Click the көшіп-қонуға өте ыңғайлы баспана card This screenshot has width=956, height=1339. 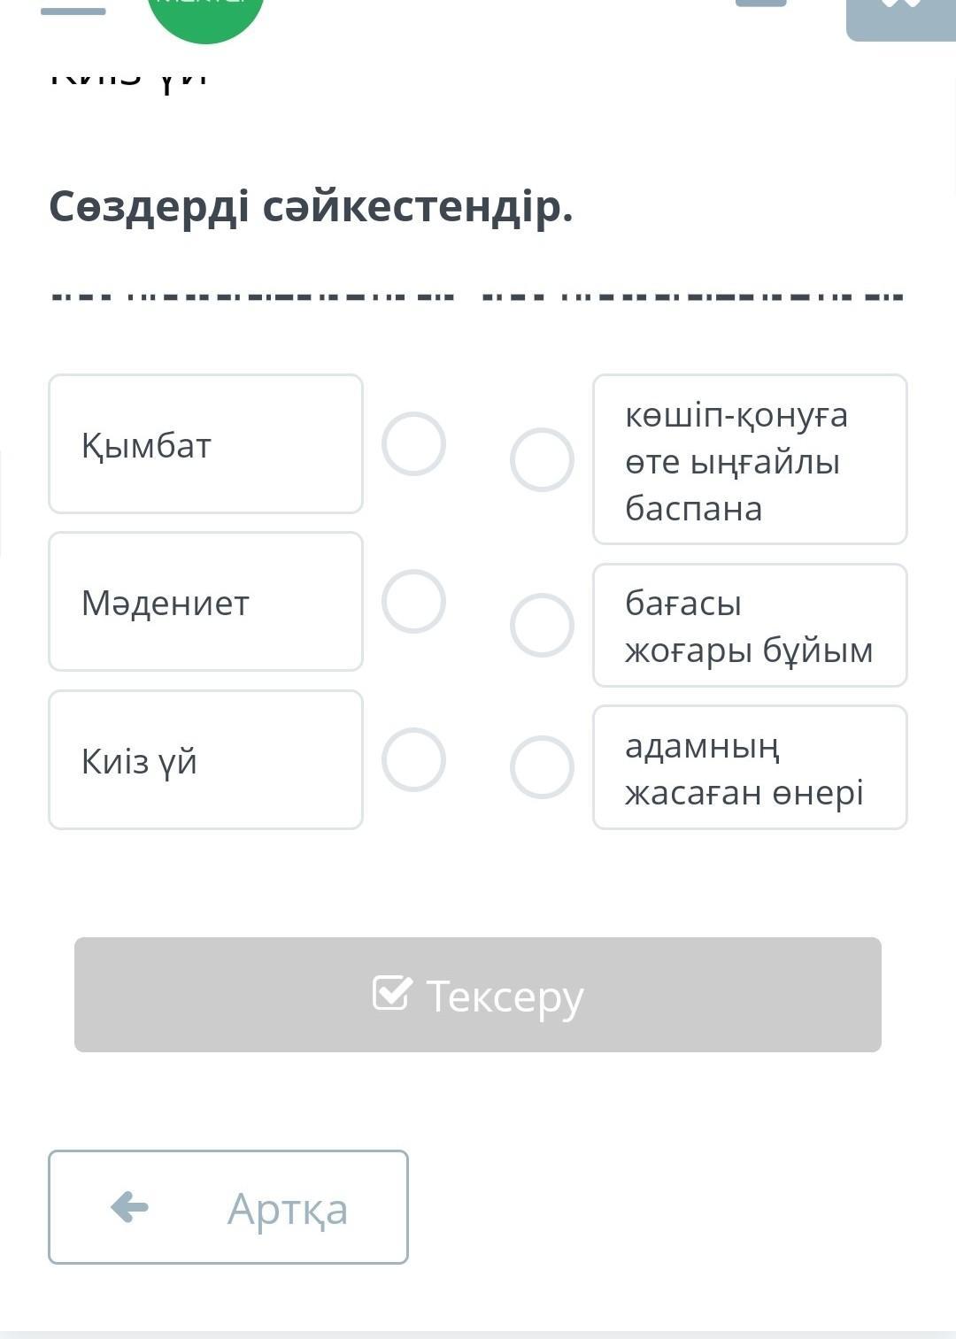tap(750, 459)
